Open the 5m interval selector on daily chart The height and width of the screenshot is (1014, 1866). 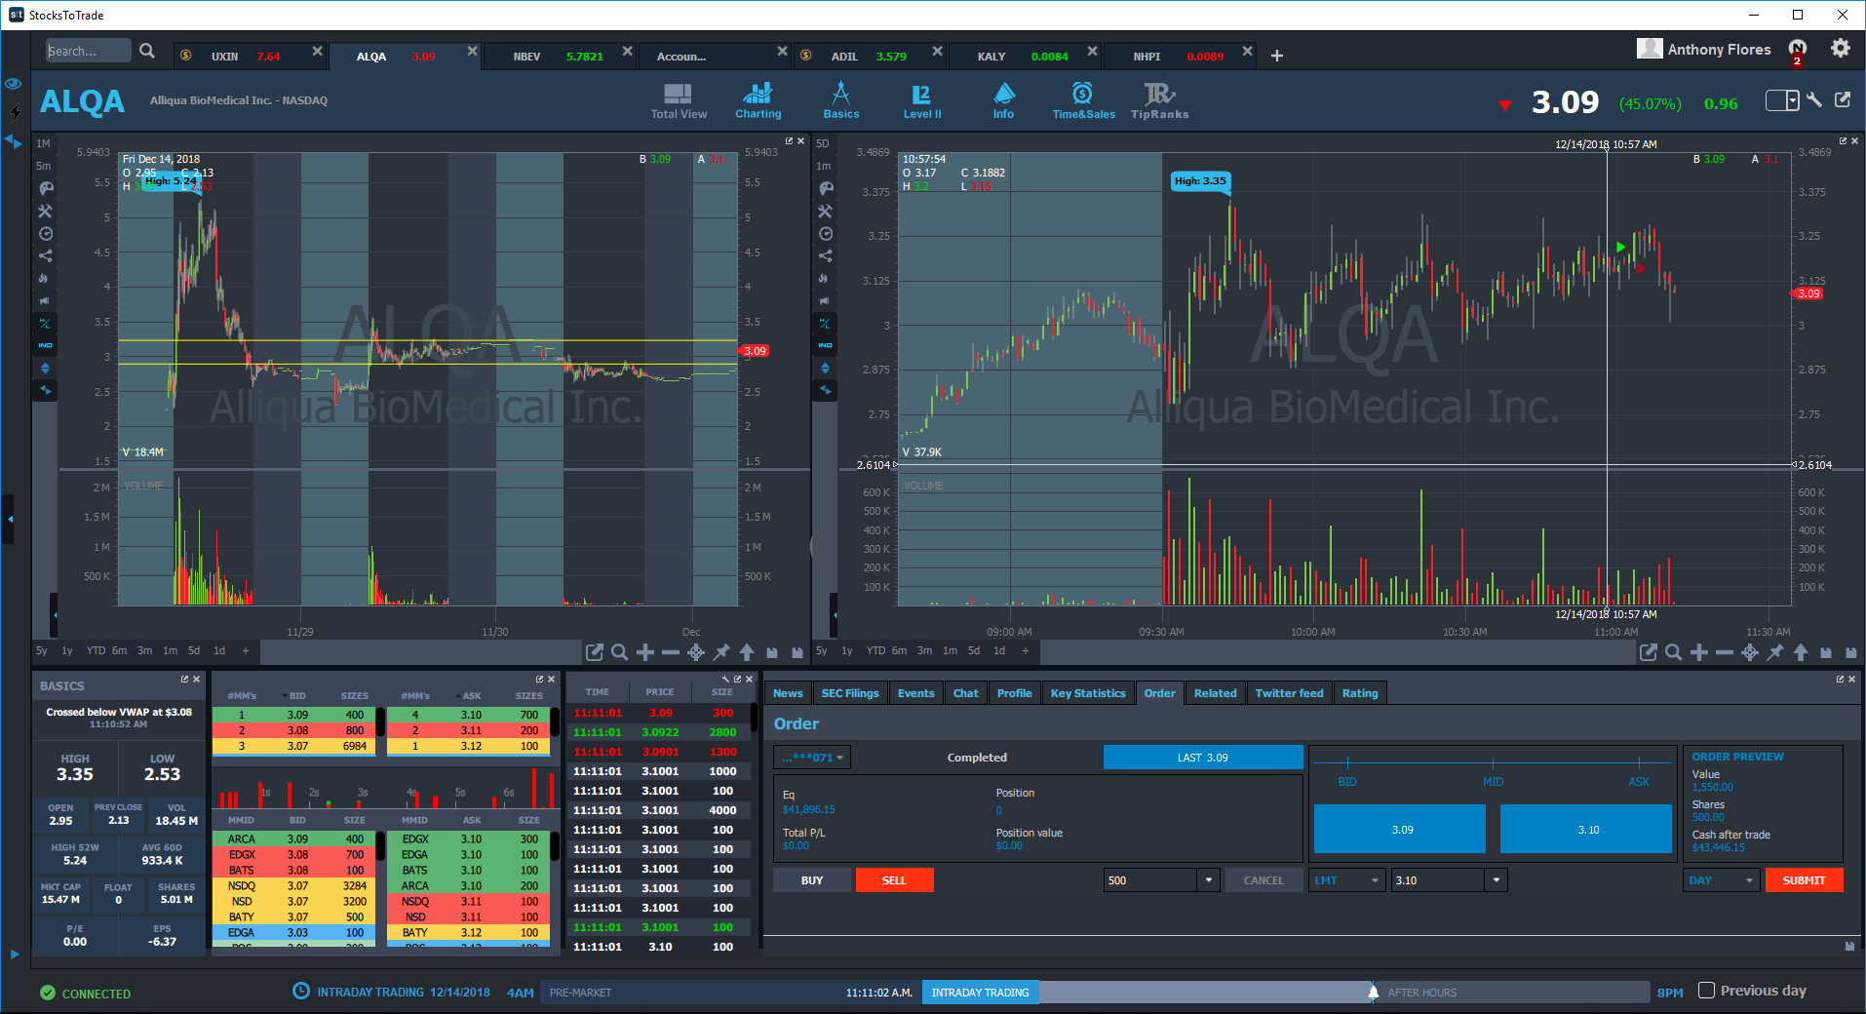coord(44,166)
